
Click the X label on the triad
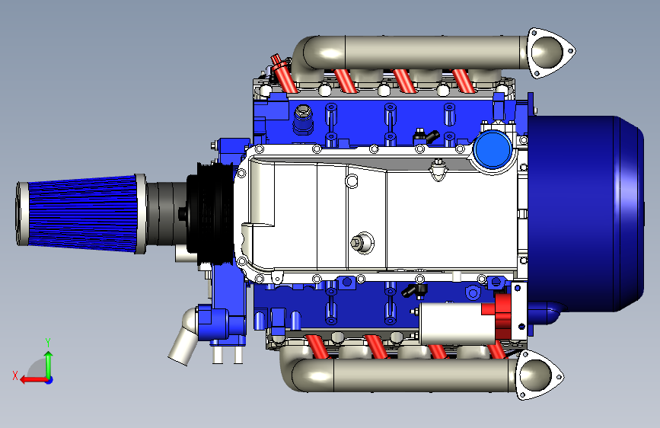click(15, 375)
